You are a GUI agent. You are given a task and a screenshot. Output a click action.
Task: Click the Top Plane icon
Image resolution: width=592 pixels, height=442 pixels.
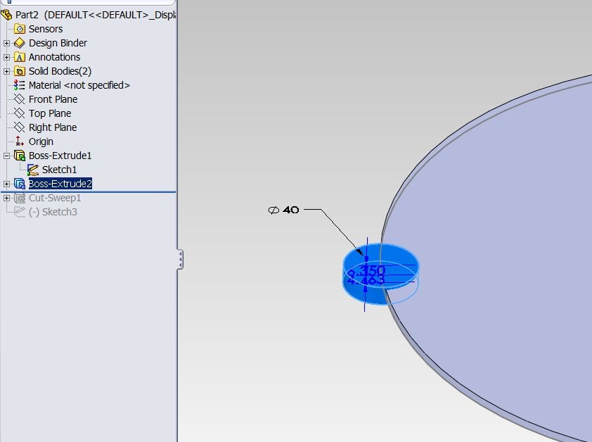click(19, 113)
